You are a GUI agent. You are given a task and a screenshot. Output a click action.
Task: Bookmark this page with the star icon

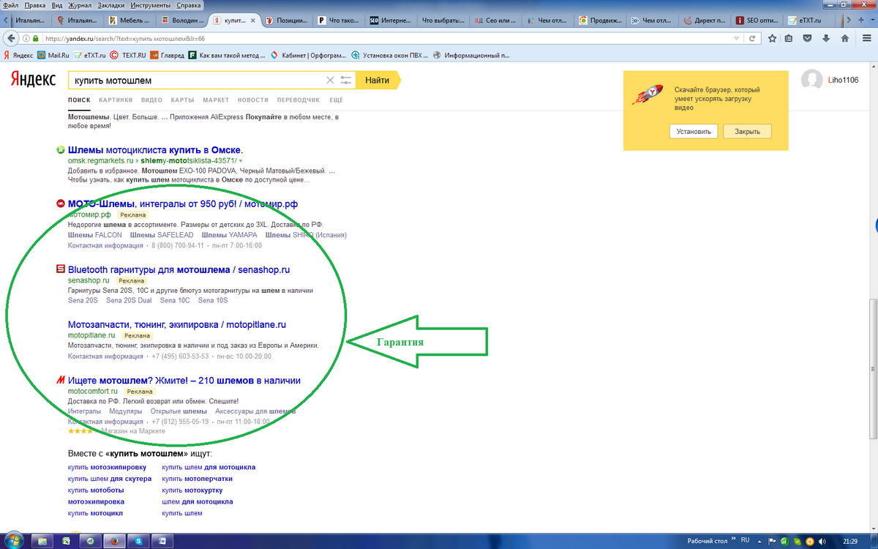772,38
